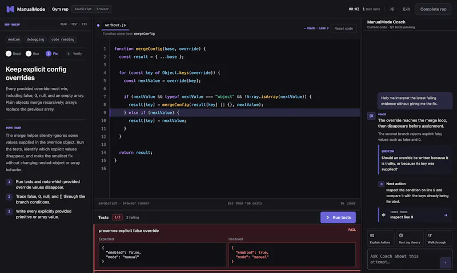Click the code reading tag
Image resolution: width=457 pixels, height=273 pixels.
point(63,39)
